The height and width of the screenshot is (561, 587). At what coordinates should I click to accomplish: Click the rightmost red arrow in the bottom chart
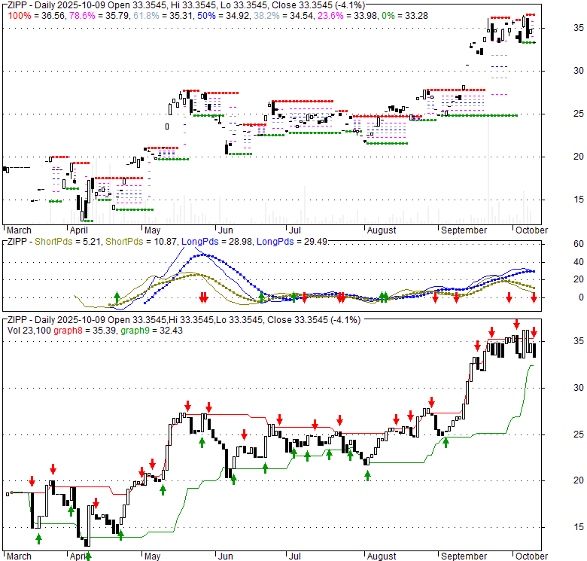pyautogui.click(x=534, y=332)
